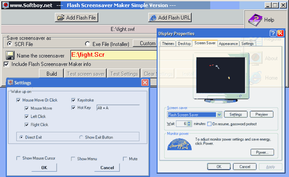
Task: Click the Energy Star logo icon
Action: [178, 144]
